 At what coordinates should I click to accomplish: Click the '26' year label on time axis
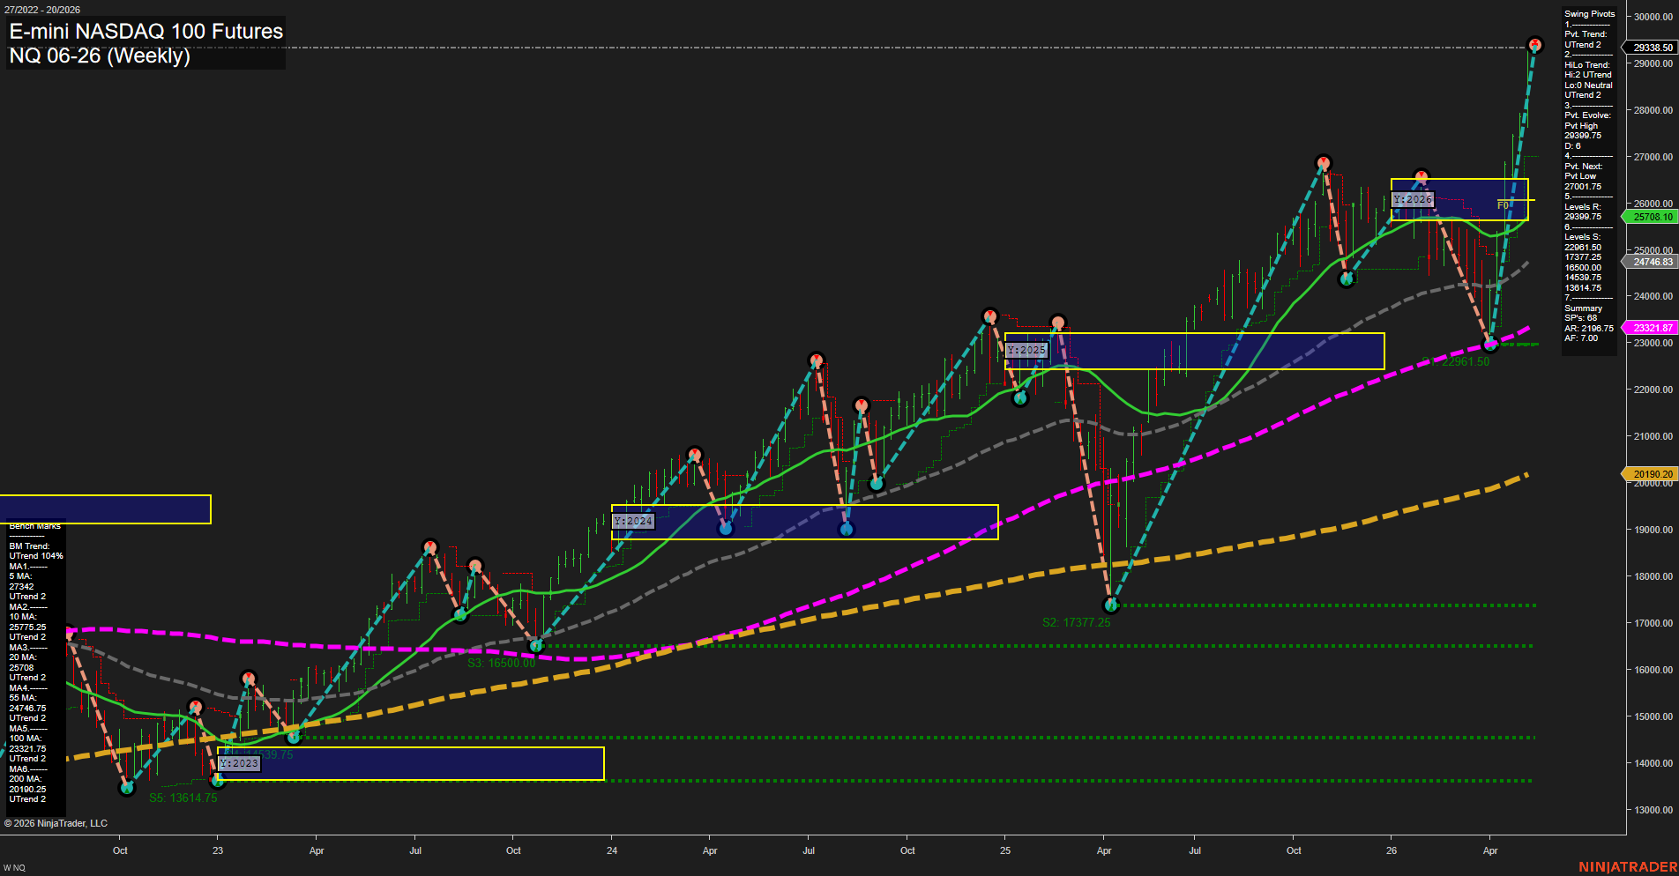1392,850
